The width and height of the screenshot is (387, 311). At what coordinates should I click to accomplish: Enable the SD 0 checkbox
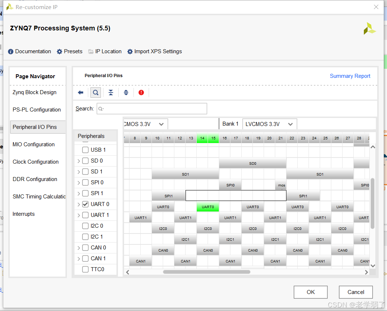click(x=85, y=161)
